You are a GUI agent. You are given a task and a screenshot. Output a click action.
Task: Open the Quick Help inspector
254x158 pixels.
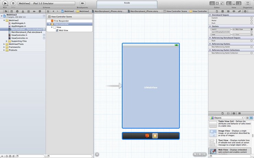click(222, 11)
